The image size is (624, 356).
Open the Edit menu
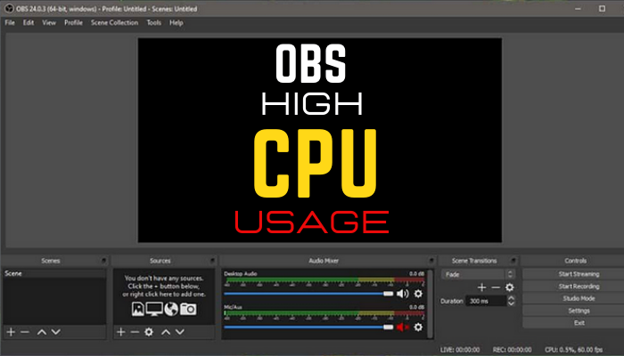[x=29, y=22]
